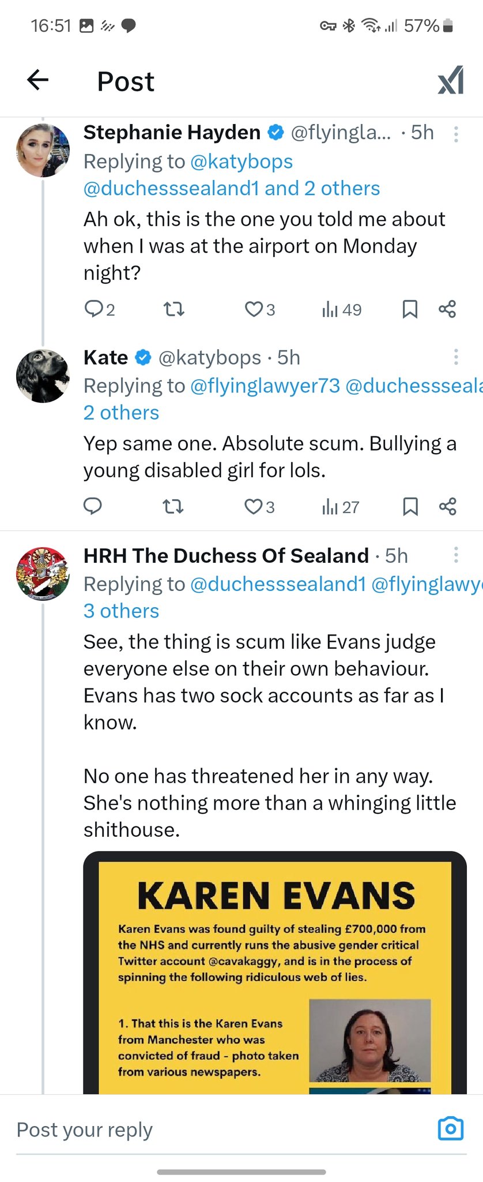Viewport: 483px width, 1182px height.
Task: Open the @katybops mention link
Action: (x=241, y=162)
